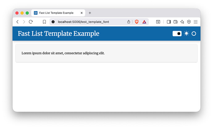Open the browser hamburger menu
The height and width of the screenshot is (128, 213).
pyautogui.click(x=196, y=22)
